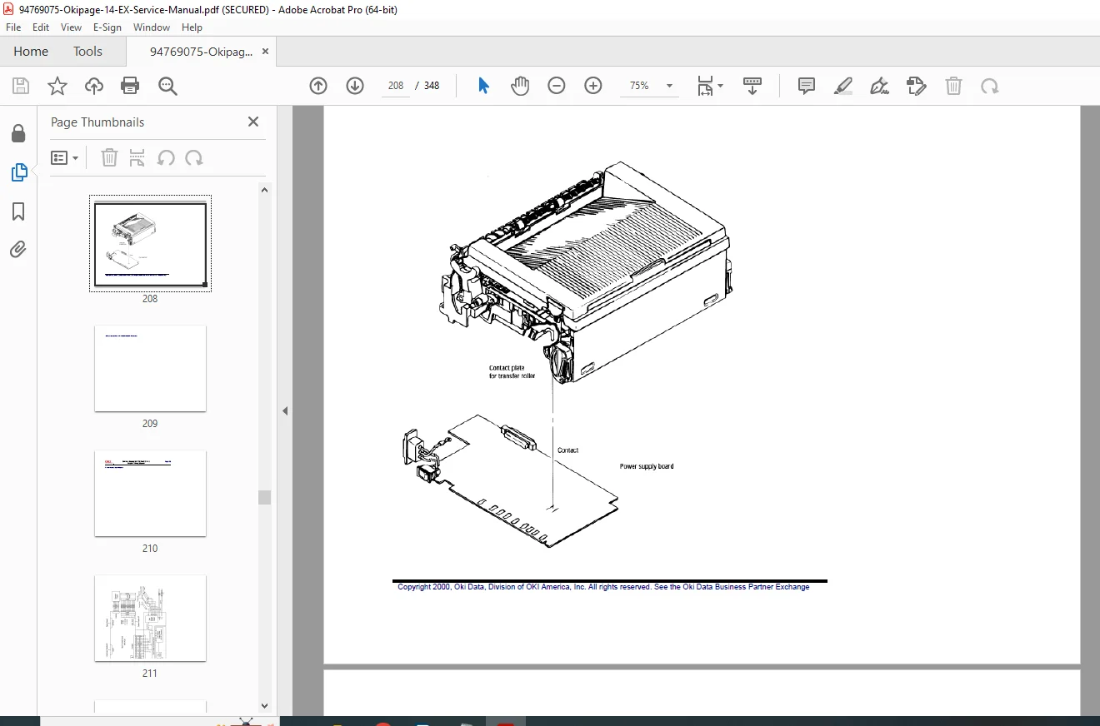Image resolution: width=1100 pixels, height=726 pixels.
Task: Open the Help menu
Action: click(x=192, y=27)
